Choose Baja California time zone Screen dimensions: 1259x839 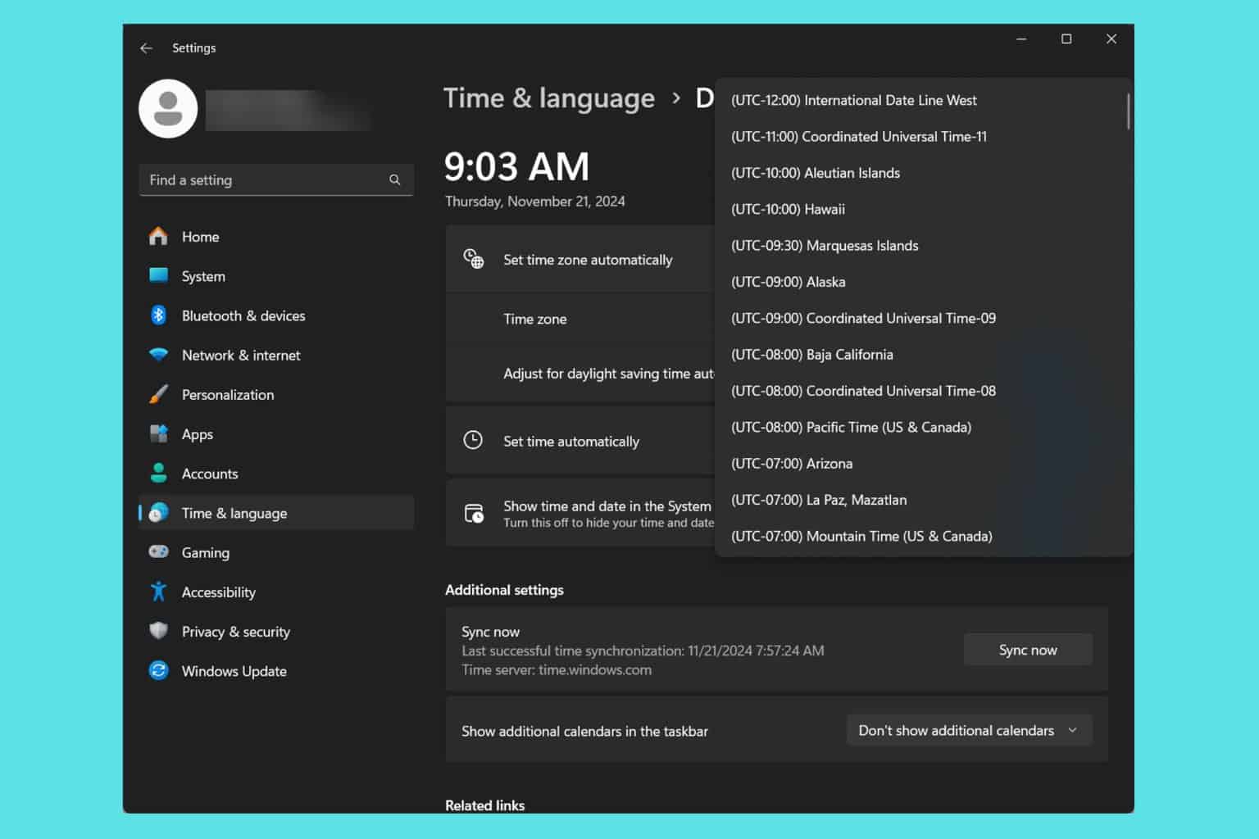coord(924,355)
